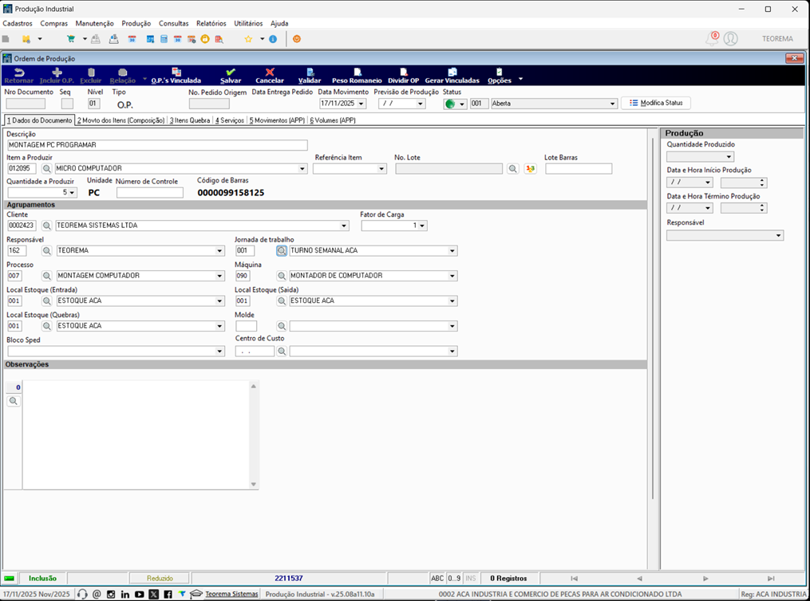Switch to the 3 Itens Quebra tab

coord(190,120)
